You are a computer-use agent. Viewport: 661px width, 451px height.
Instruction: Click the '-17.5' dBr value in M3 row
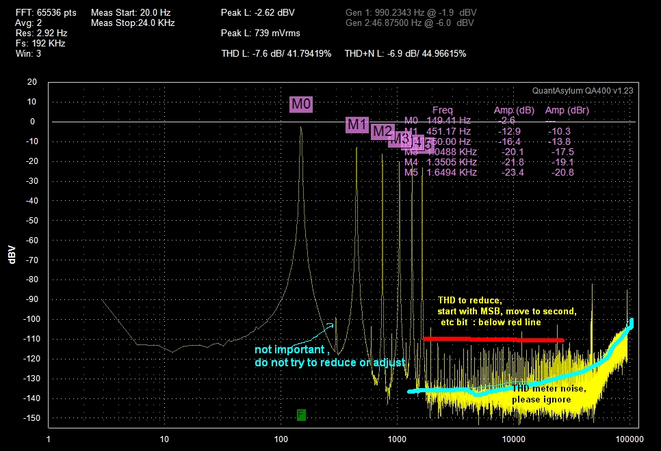(x=562, y=152)
